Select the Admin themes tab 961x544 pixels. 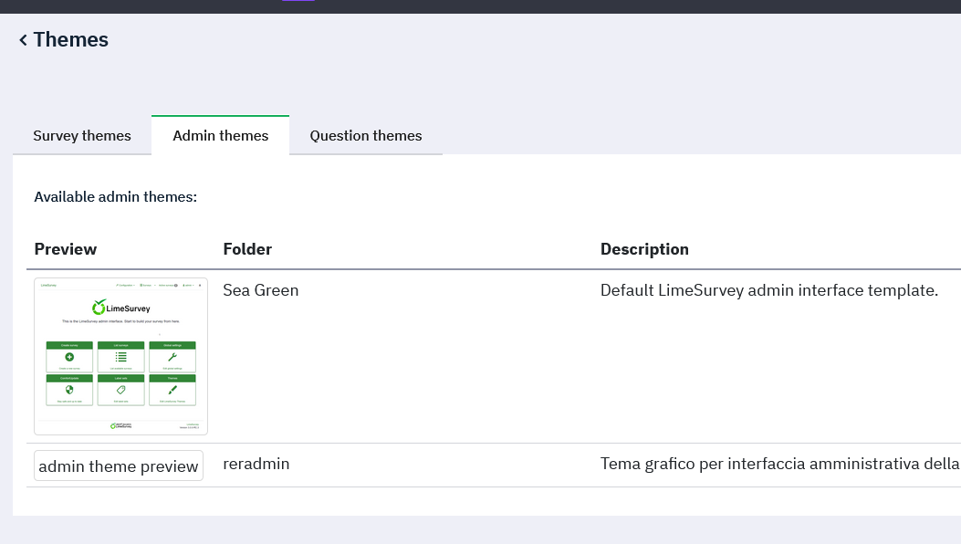click(221, 136)
